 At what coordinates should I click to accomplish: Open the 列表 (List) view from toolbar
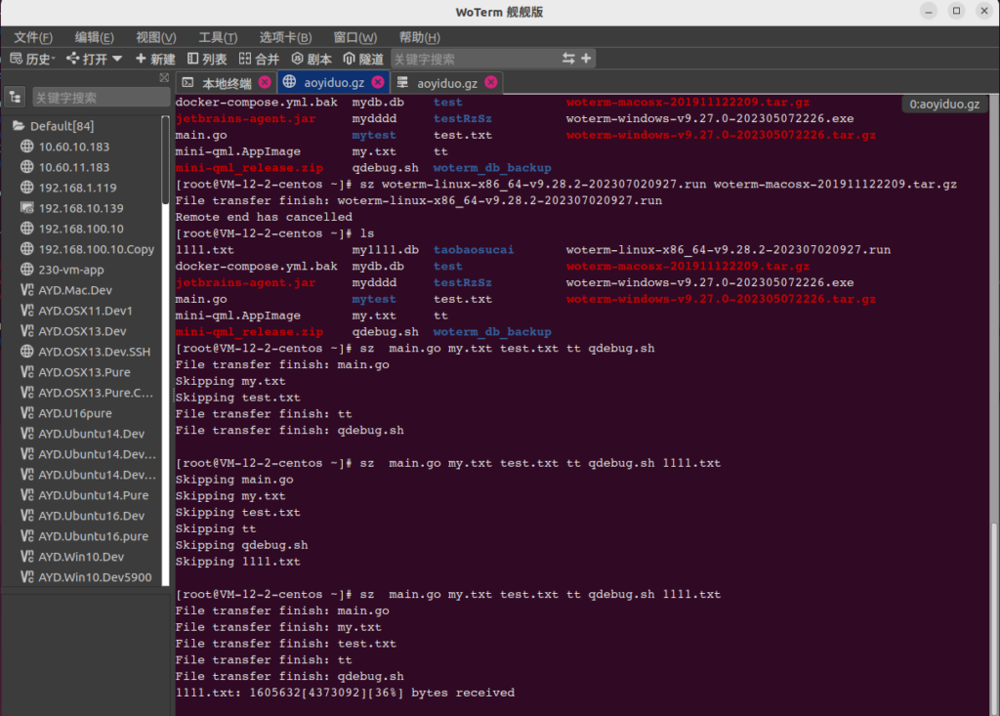click(207, 59)
